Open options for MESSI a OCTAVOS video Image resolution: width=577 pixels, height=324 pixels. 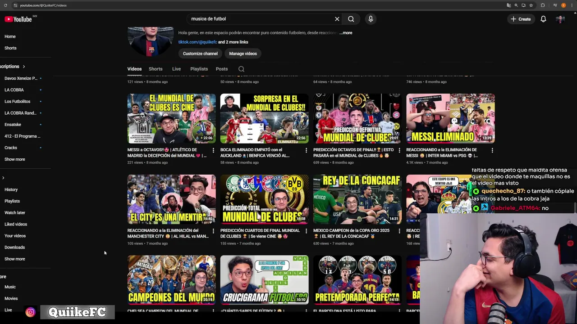(213, 150)
